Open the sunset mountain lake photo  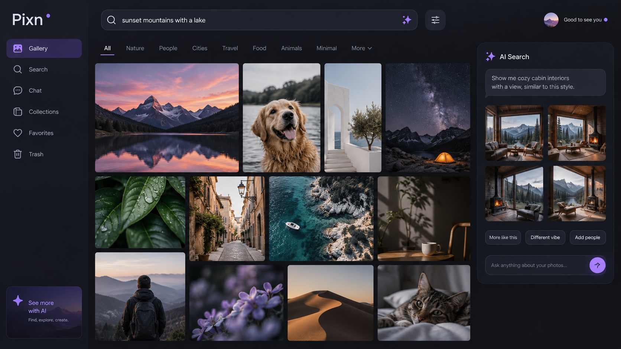coord(167,118)
